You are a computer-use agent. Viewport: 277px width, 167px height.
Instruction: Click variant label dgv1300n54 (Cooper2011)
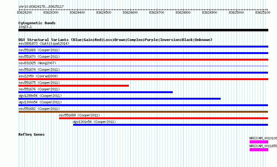pos(40,102)
